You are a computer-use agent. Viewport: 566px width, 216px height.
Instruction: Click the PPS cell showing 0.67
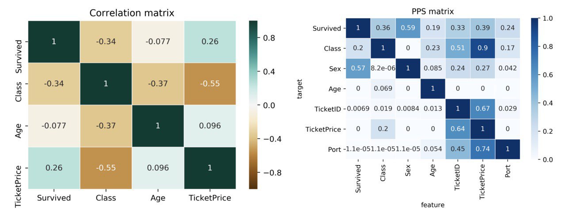point(482,109)
